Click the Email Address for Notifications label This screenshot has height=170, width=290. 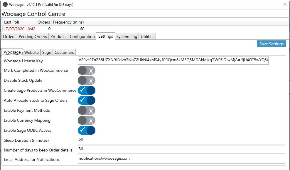32,160
